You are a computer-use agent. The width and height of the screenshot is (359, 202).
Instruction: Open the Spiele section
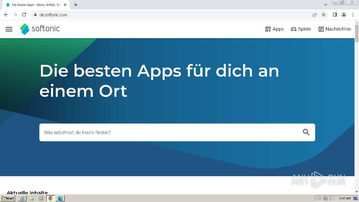301,29
